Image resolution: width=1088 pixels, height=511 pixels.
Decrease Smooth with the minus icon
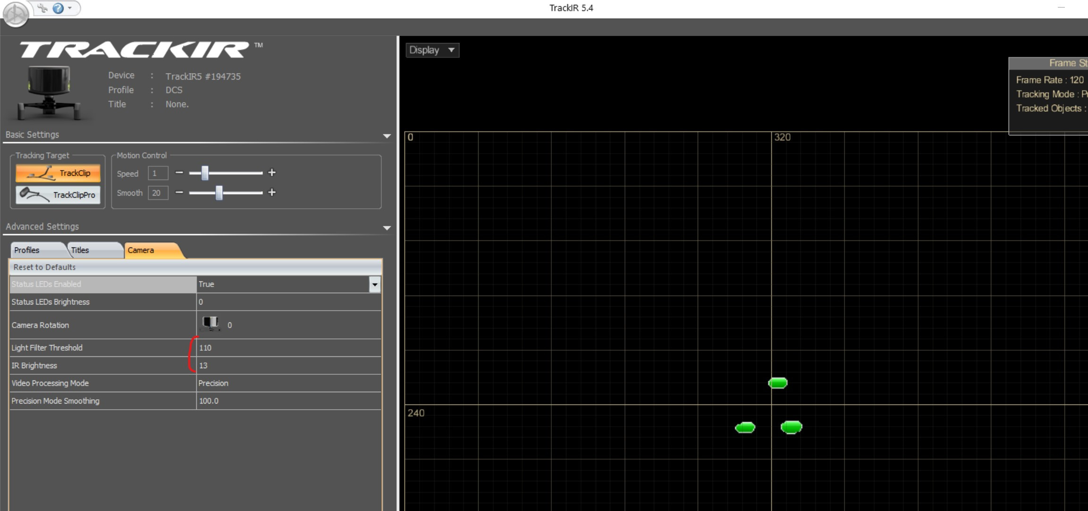179,192
